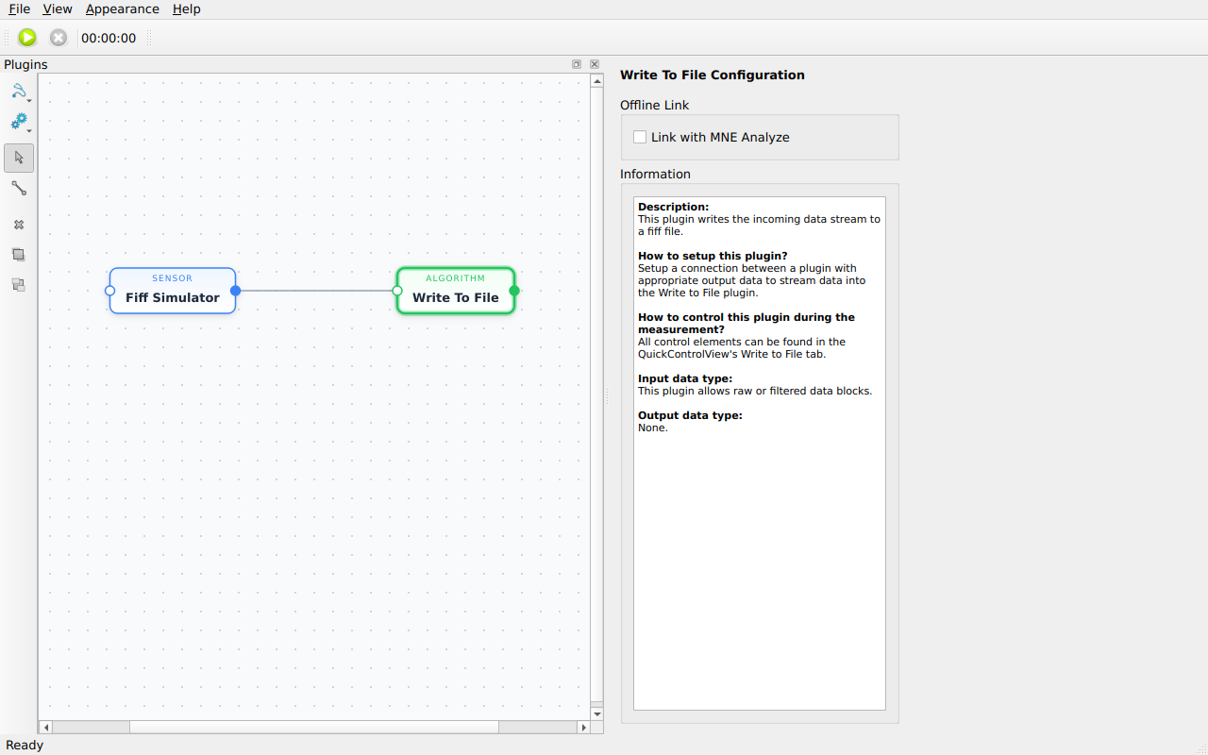
Task: Click the canvas vertical scrollbar up arrow
Action: point(596,81)
